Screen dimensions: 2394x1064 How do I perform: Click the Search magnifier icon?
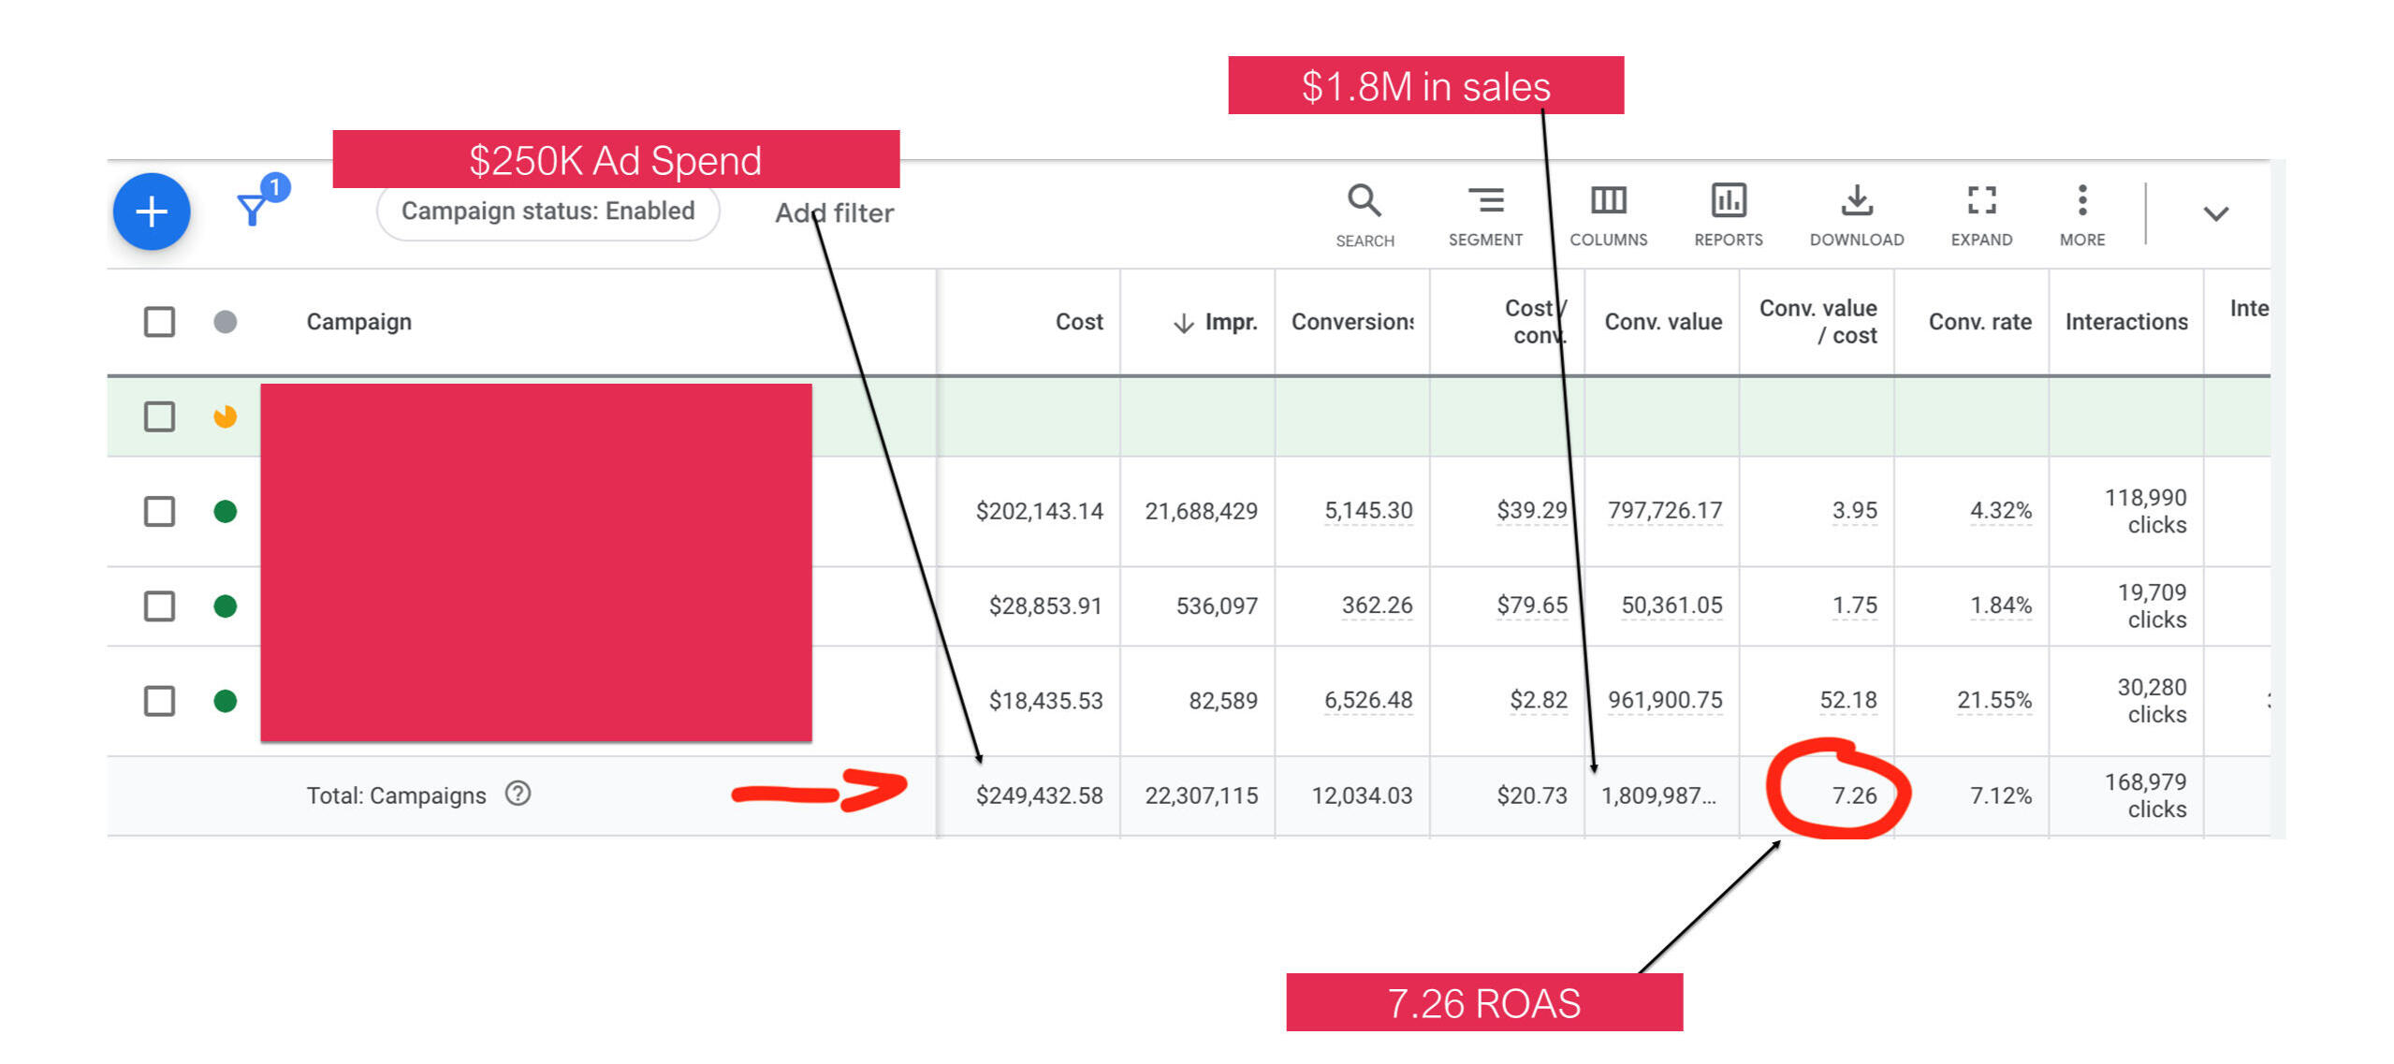click(1364, 201)
